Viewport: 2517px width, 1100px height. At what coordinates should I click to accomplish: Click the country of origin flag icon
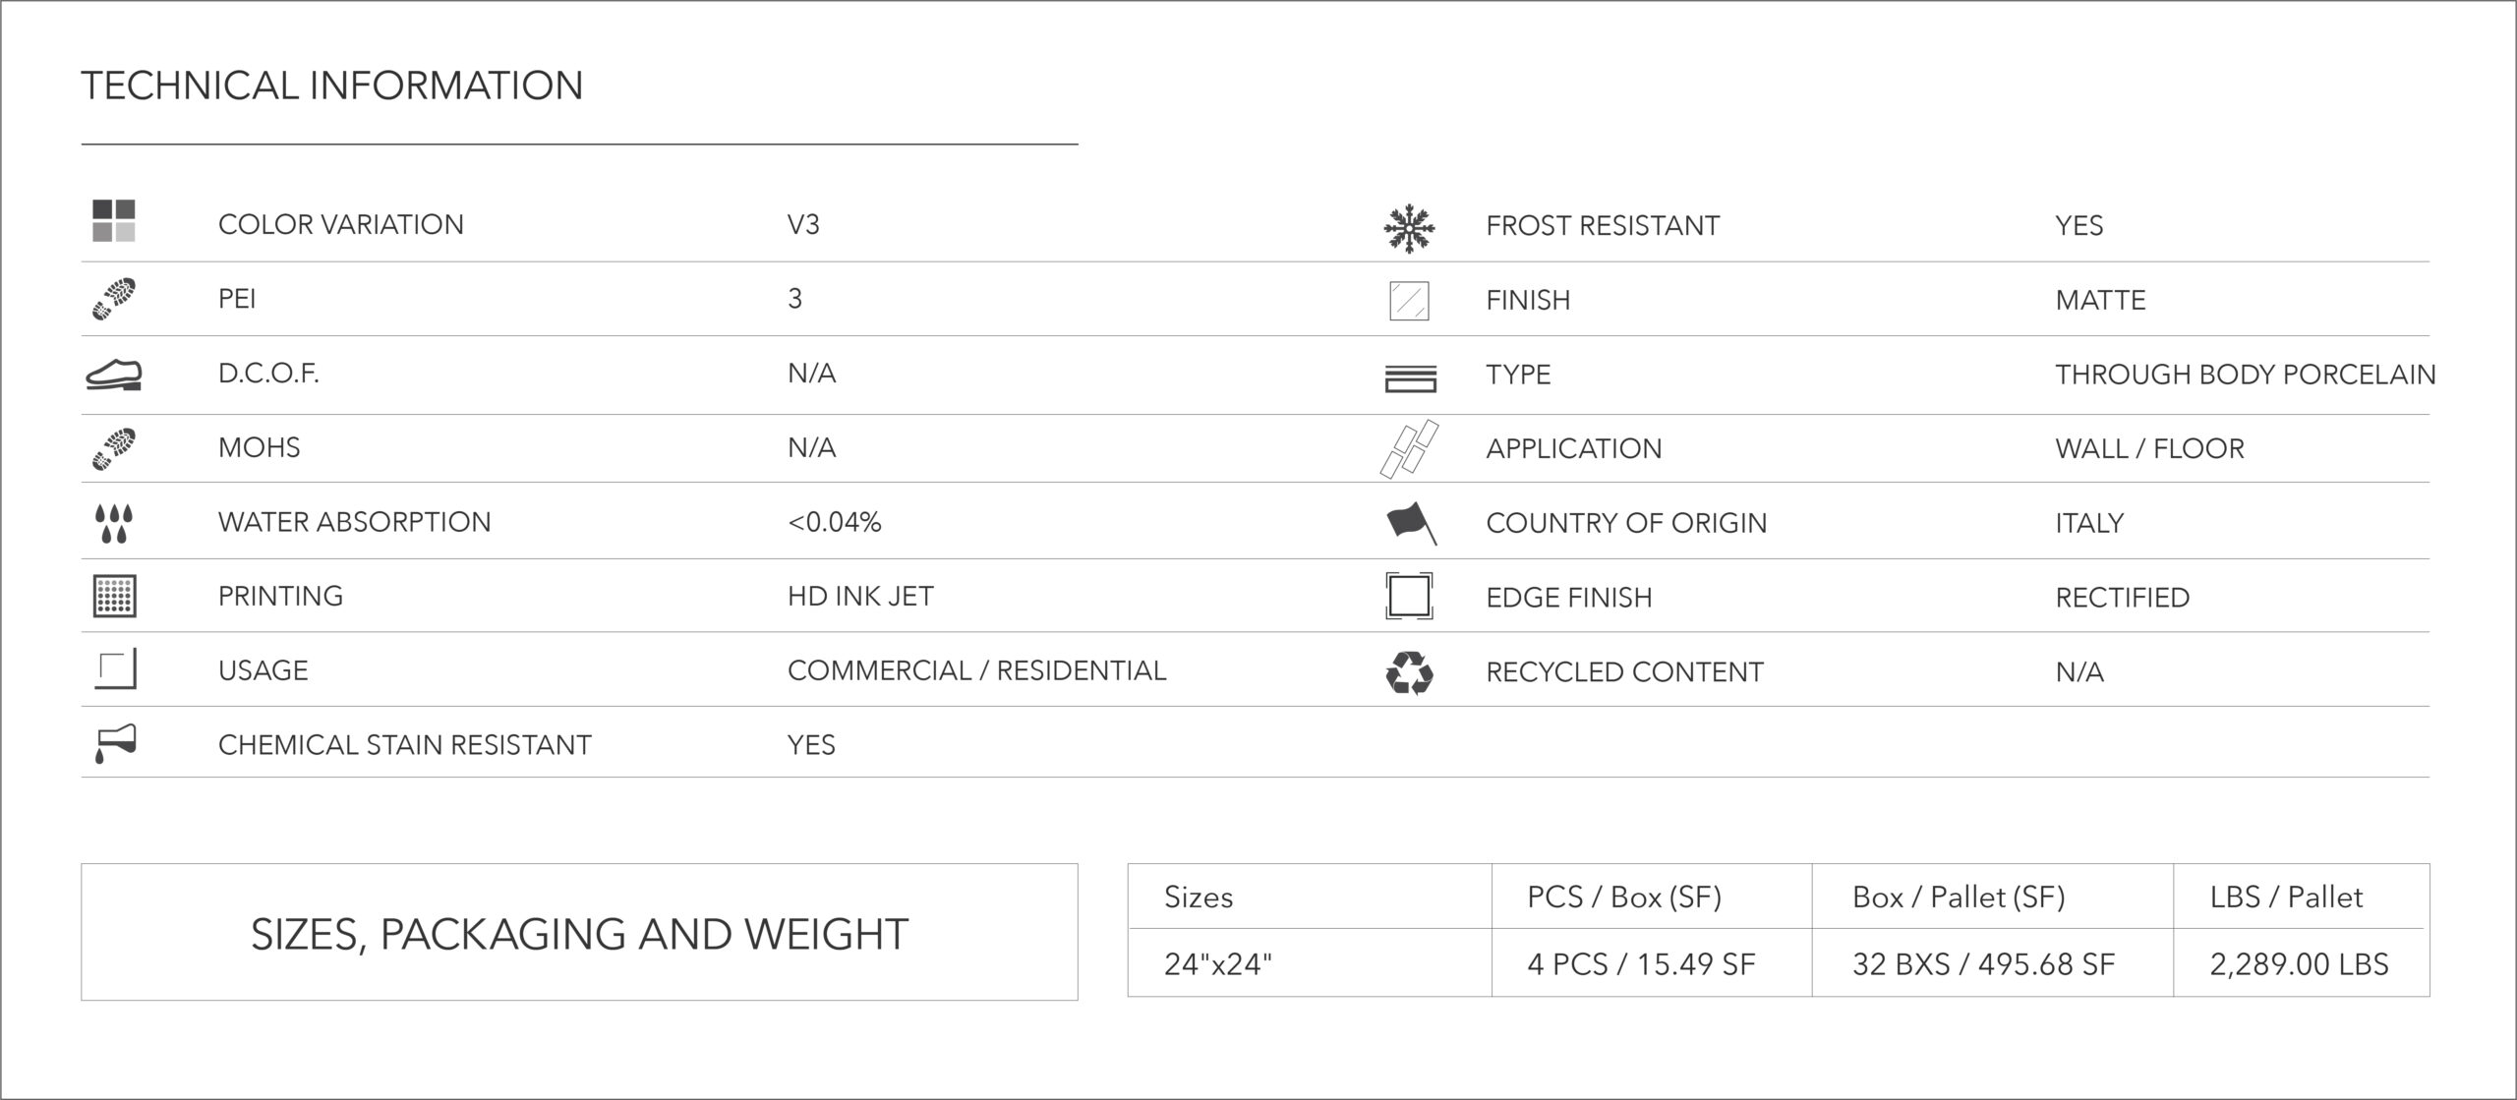tap(1411, 523)
